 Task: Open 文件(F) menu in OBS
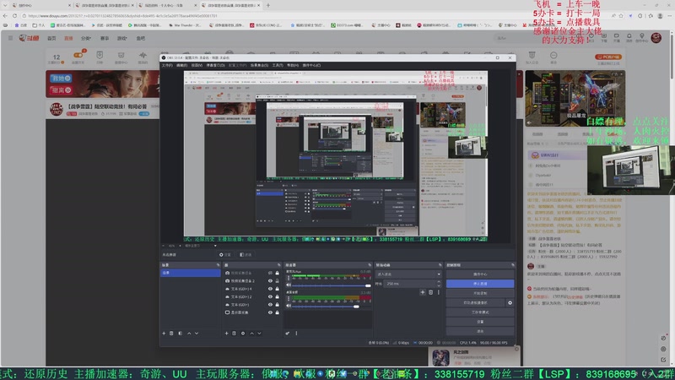tap(167, 66)
